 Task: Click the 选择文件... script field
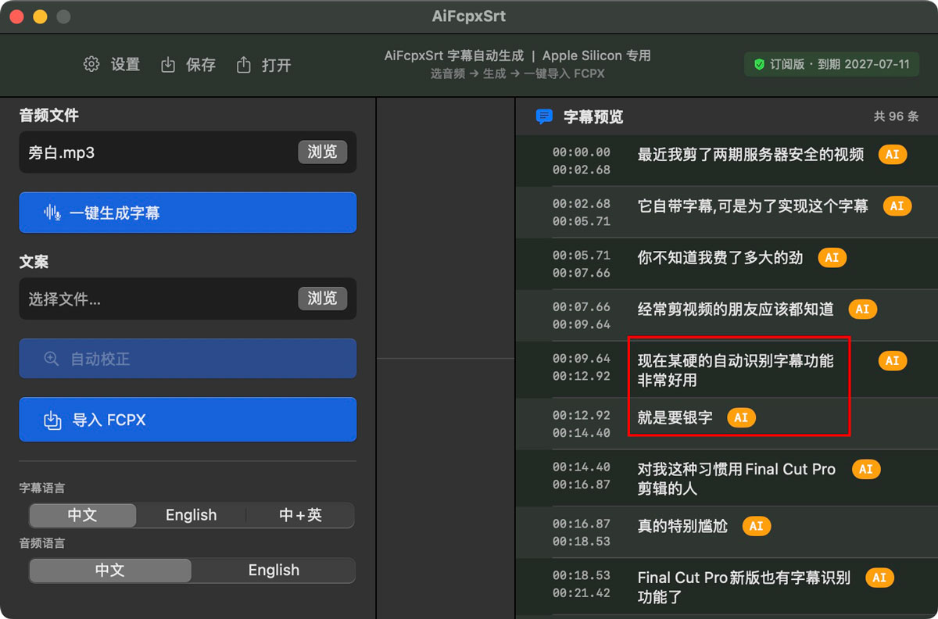click(x=188, y=299)
